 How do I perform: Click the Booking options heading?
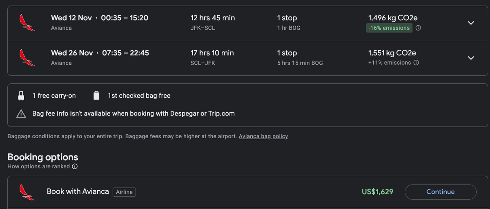click(x=43, y=157)
